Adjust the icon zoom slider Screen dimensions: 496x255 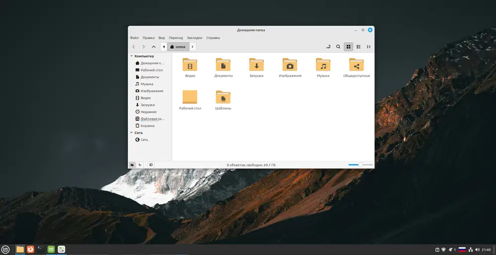pyautogui.click(x=360, y=165)
